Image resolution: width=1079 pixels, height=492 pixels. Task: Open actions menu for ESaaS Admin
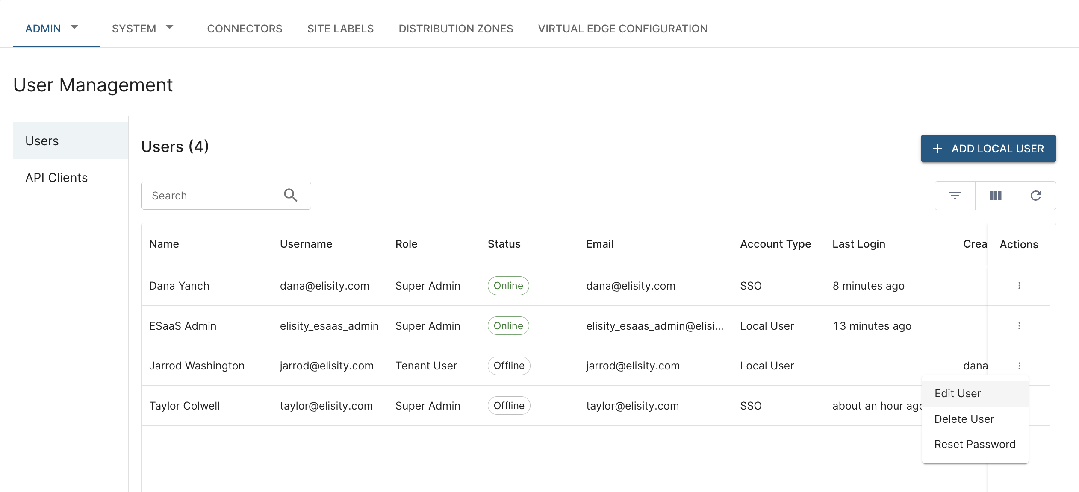click(x=1019, y=326)
